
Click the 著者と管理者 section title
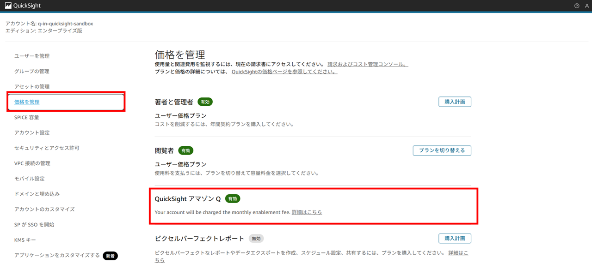[x=174, y=102]
